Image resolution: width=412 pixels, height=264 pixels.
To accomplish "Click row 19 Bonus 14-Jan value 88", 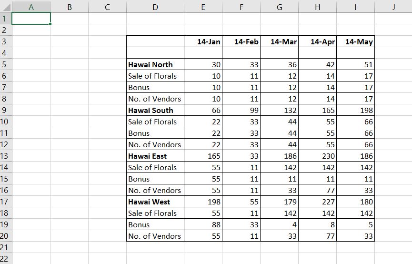I will tap(203, 224).
